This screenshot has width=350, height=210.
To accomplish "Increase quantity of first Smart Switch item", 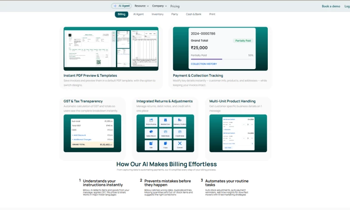I will click(x=252, y=125).
